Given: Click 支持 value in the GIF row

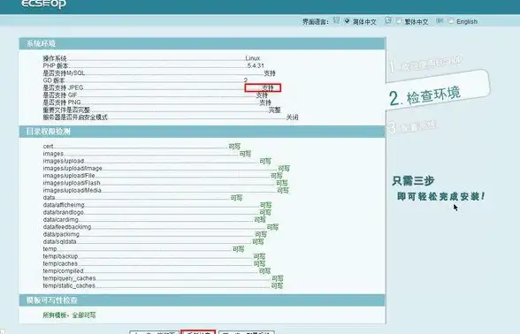Looking at the screenshot, I should pyautogui.click(x=262, y=95).
